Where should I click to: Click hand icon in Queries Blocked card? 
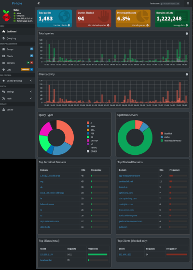(x=103, y=16)
